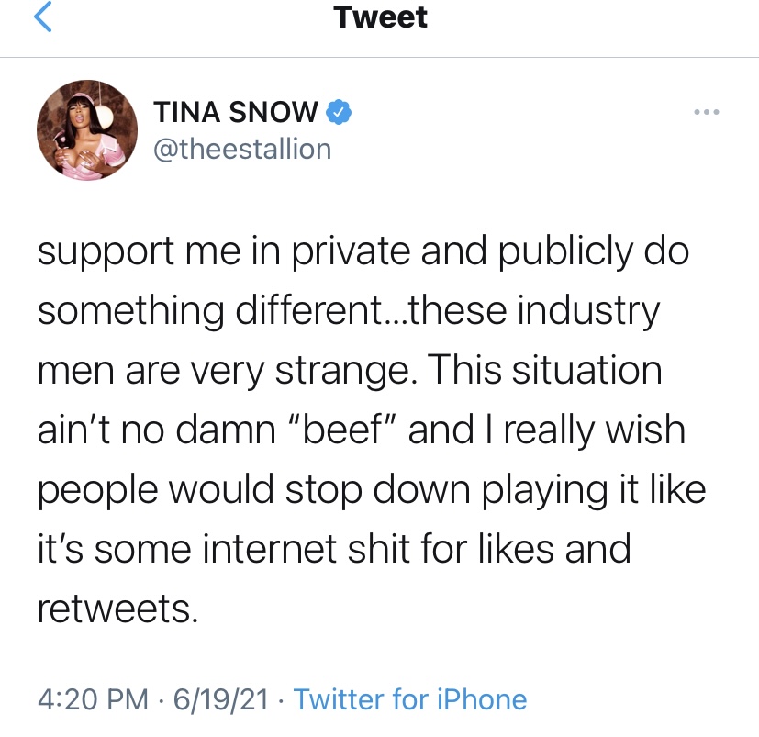Click the blue verified badge
The height and width of the screenshot is (737, 759).
(339, 112)
